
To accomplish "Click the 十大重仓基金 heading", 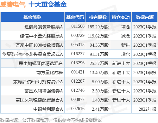I will coord(47,4).
